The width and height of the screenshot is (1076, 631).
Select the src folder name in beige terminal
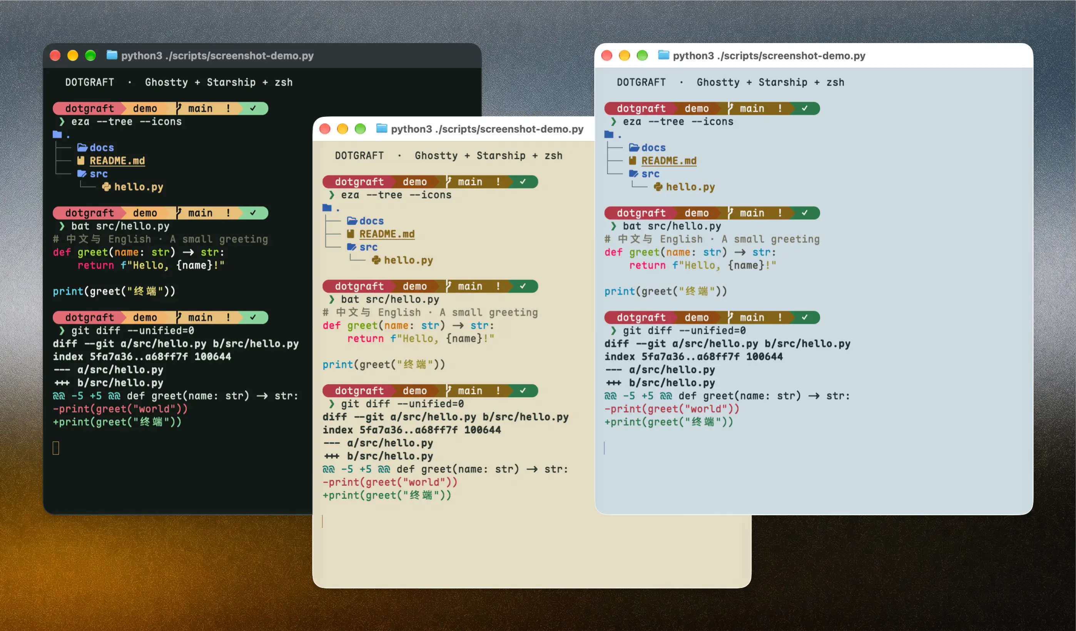[369, 247]
